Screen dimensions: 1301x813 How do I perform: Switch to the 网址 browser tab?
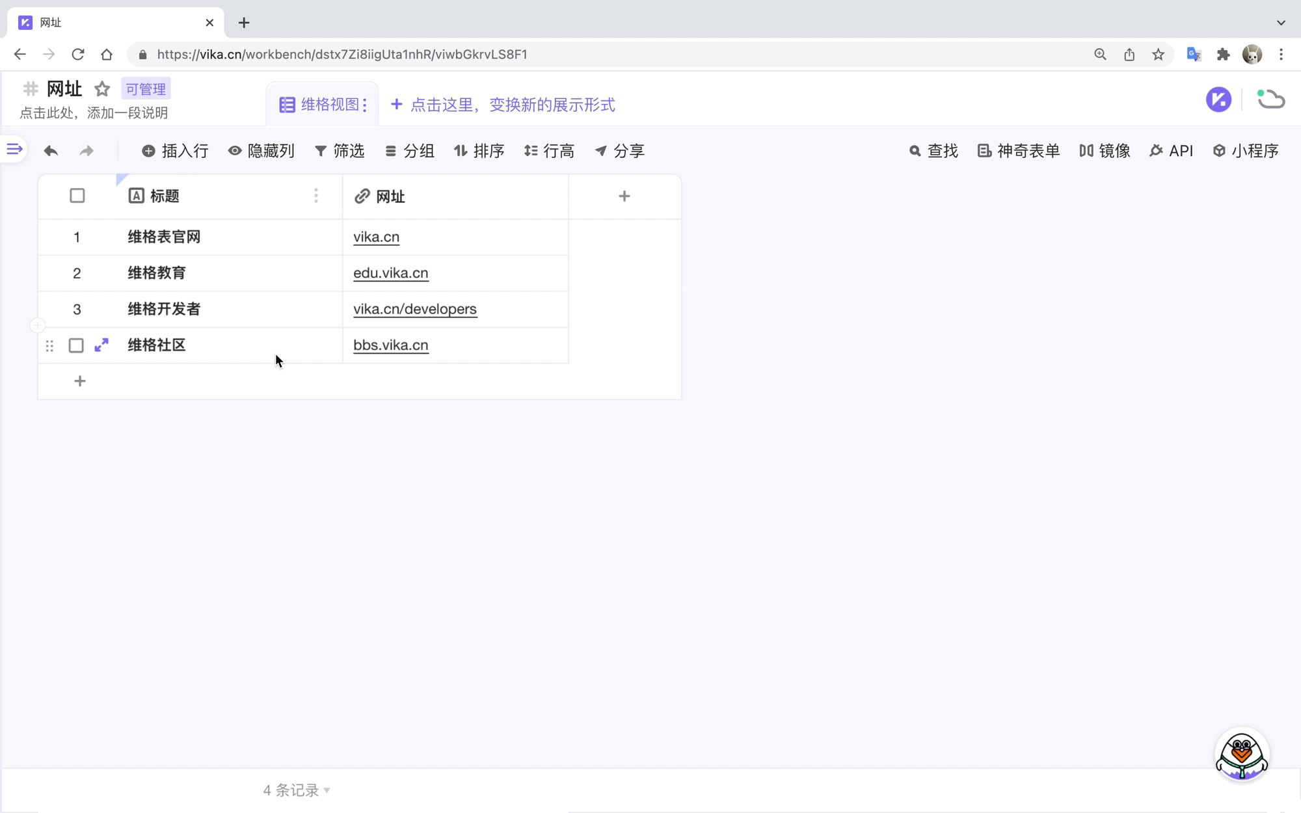[x=116, y=23]
